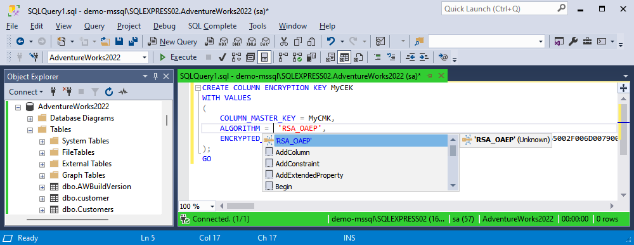Click the Activity Monitor icon in Object Explorer
Screen dimensions: 634x245
123,92
